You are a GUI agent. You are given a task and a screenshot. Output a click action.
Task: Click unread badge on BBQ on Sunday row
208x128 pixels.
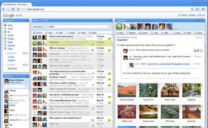pyautogui.click(x=110, y=50)
